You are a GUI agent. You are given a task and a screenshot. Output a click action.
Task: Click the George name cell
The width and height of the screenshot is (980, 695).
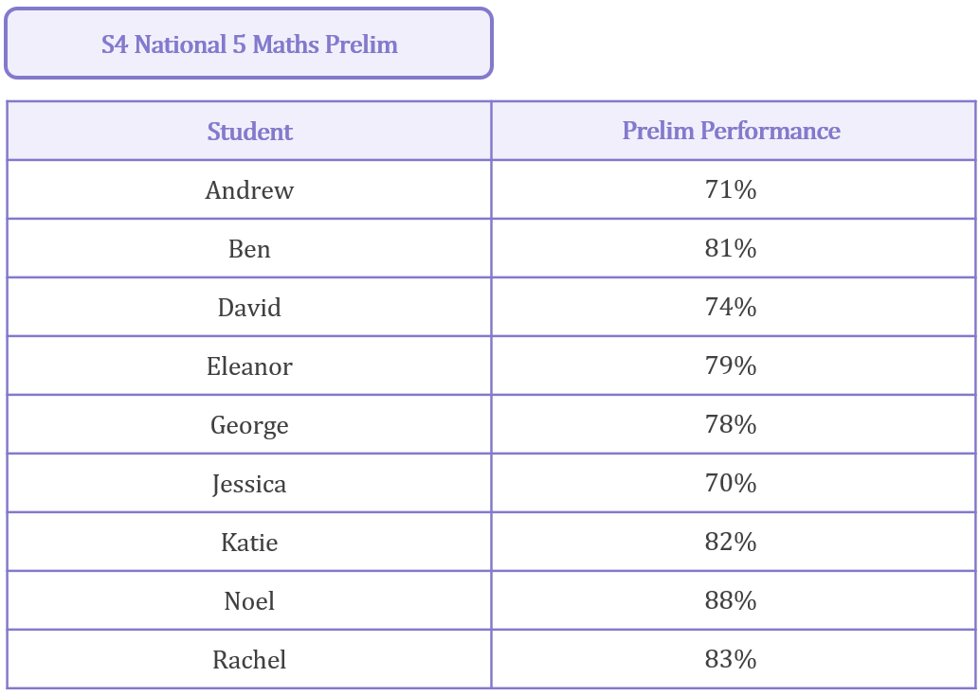249,425
